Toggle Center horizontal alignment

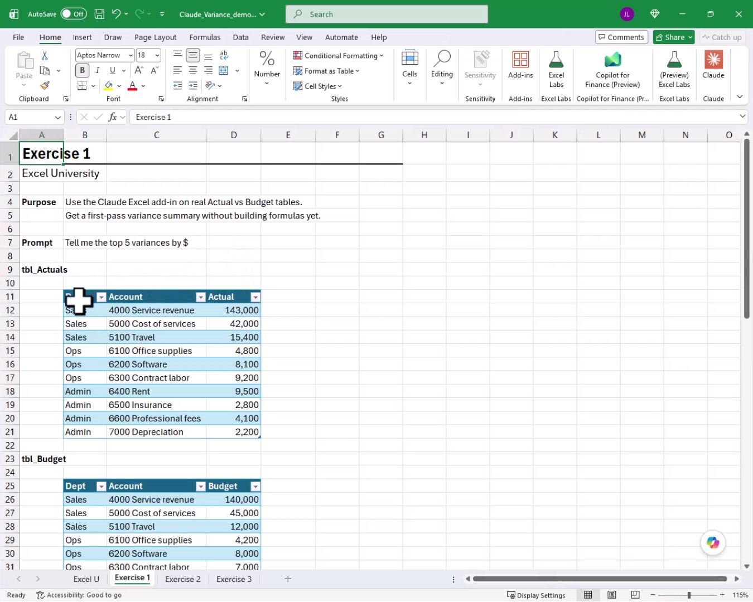pyautogui.click(x=193, y=70)
